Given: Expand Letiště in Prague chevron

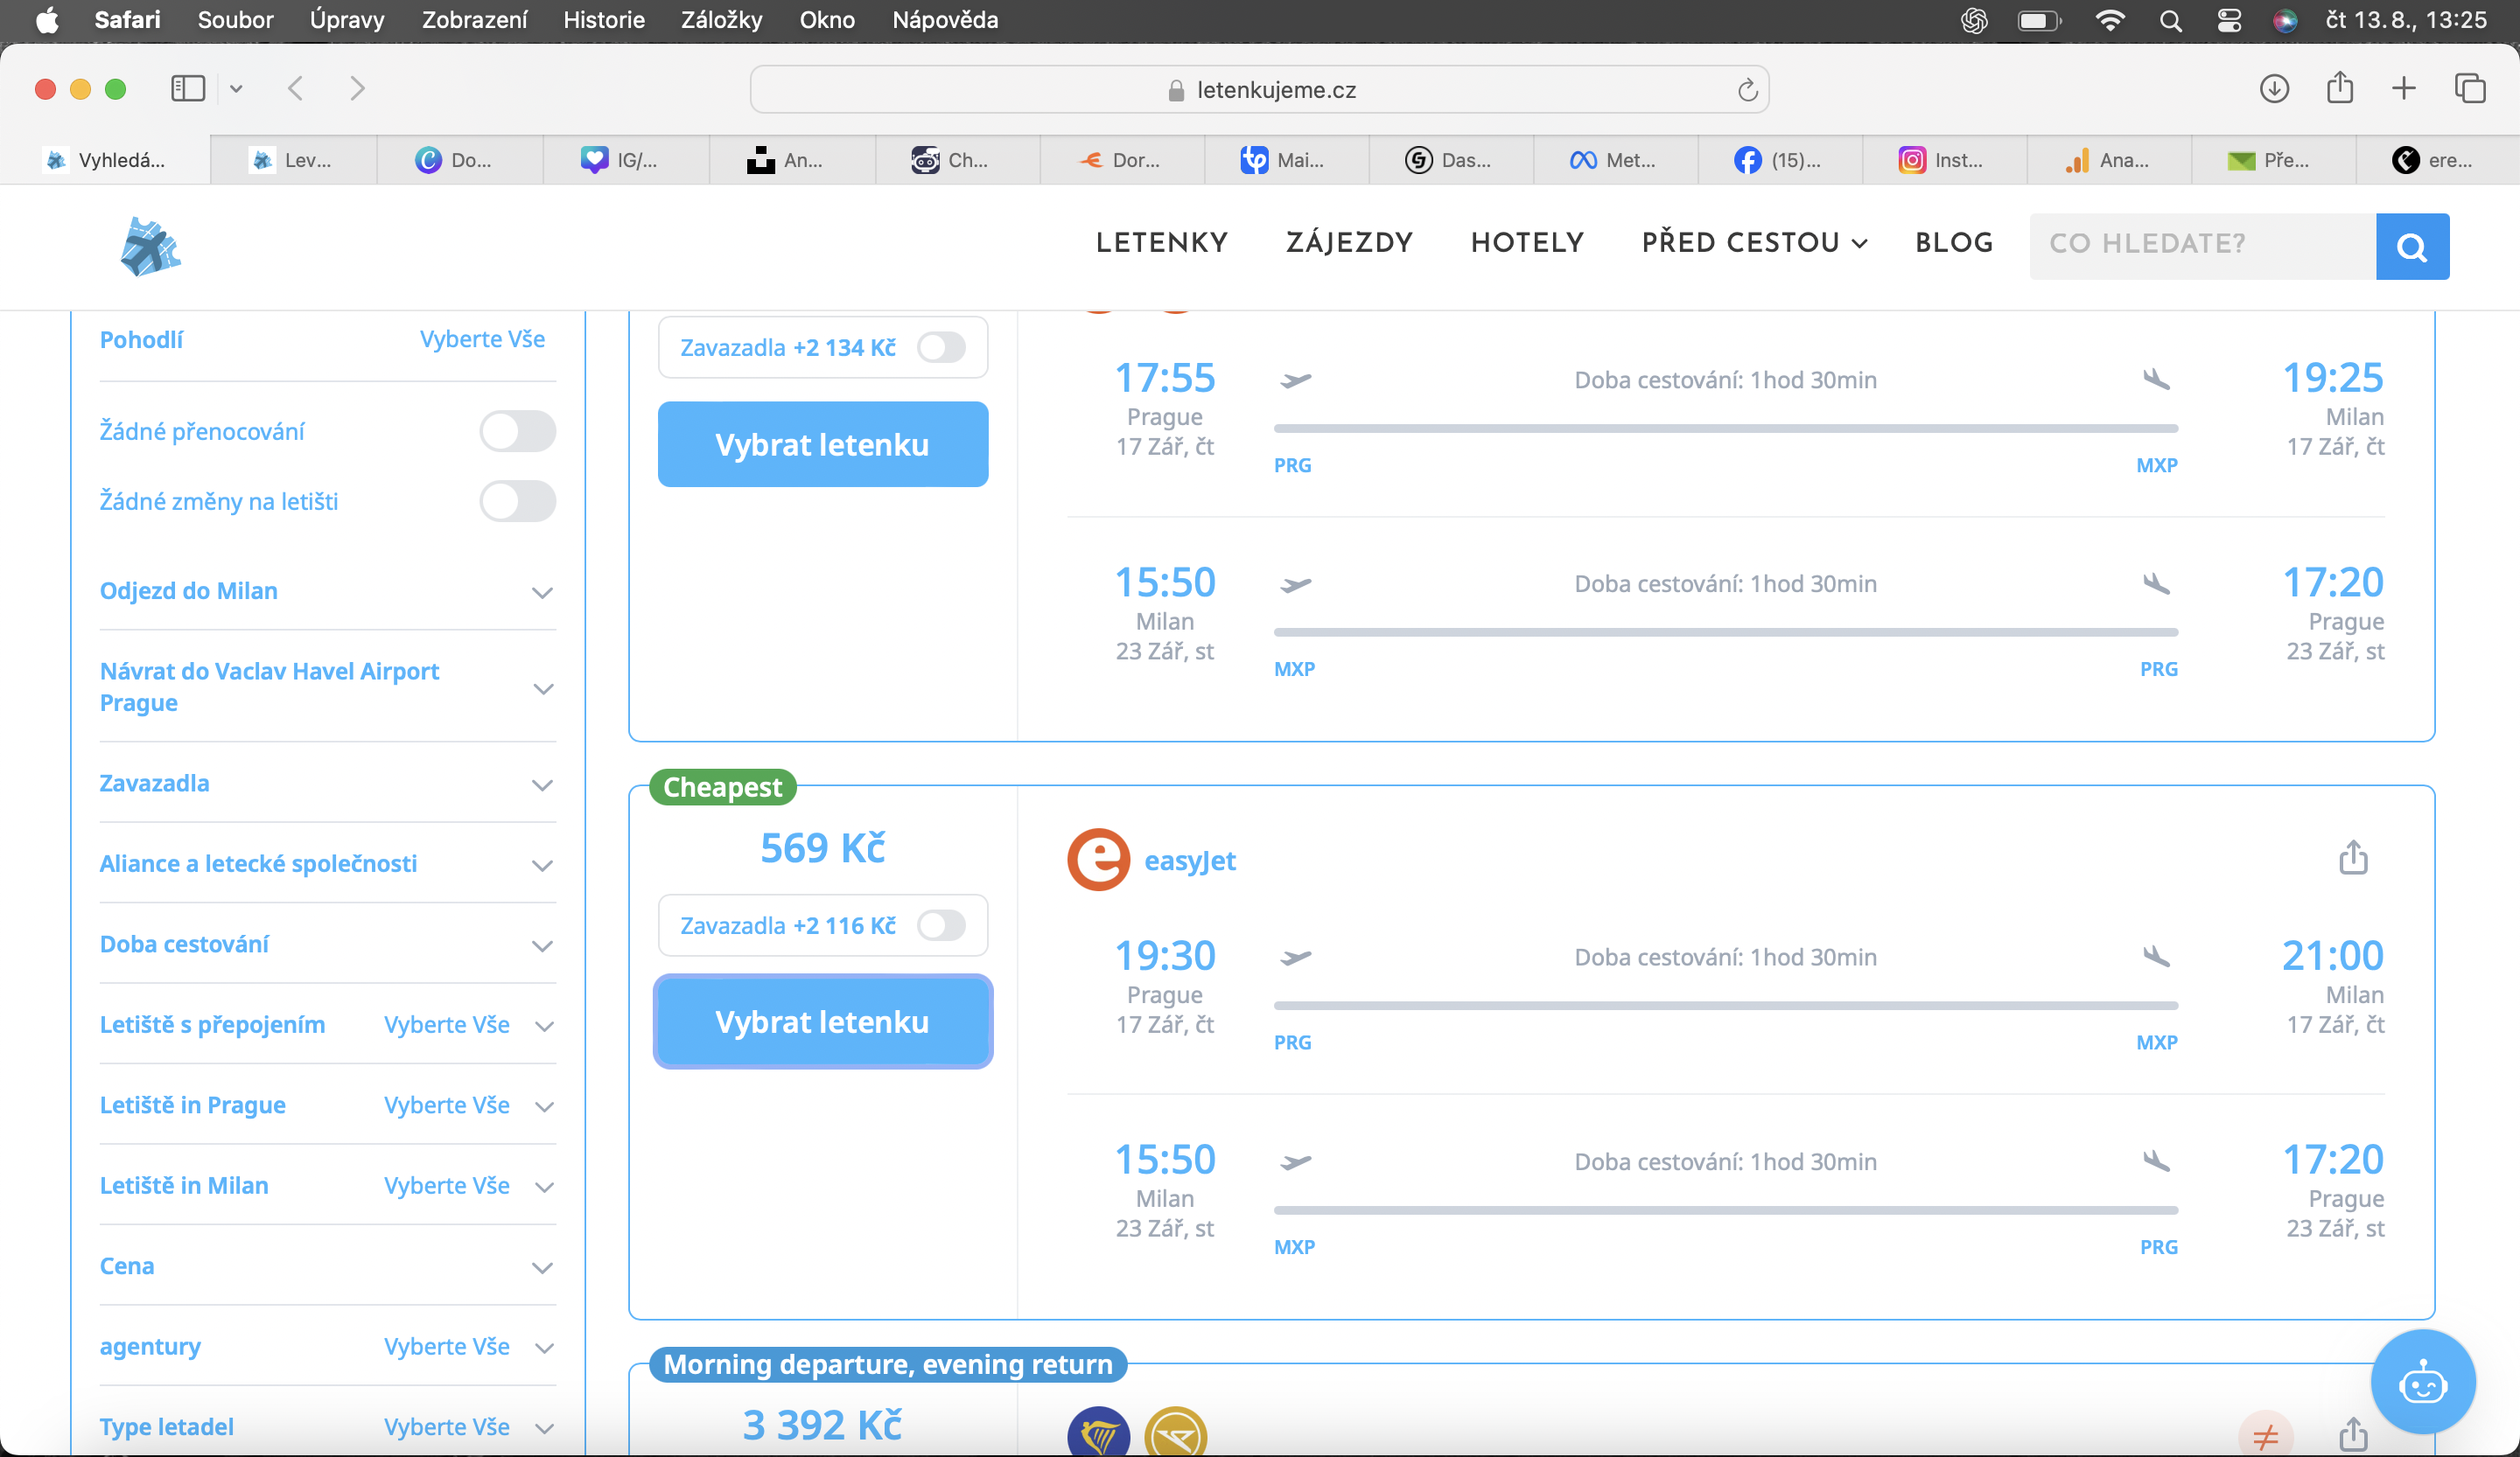Looking at the screenshot, I should tap(544, 1107).
